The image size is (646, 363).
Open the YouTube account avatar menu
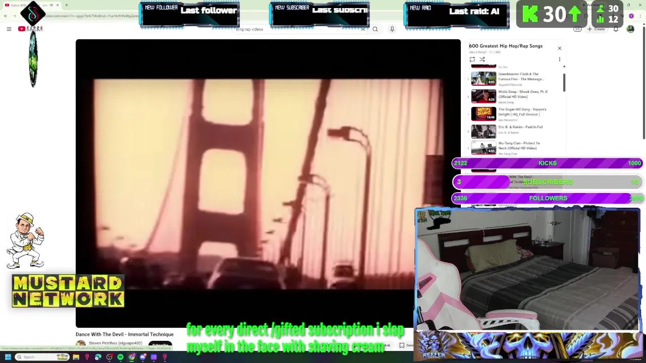point(630,29)
